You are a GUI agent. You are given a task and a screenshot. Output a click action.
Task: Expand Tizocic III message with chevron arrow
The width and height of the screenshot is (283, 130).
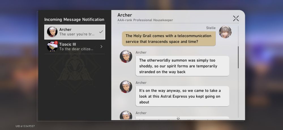pos(101,47)
